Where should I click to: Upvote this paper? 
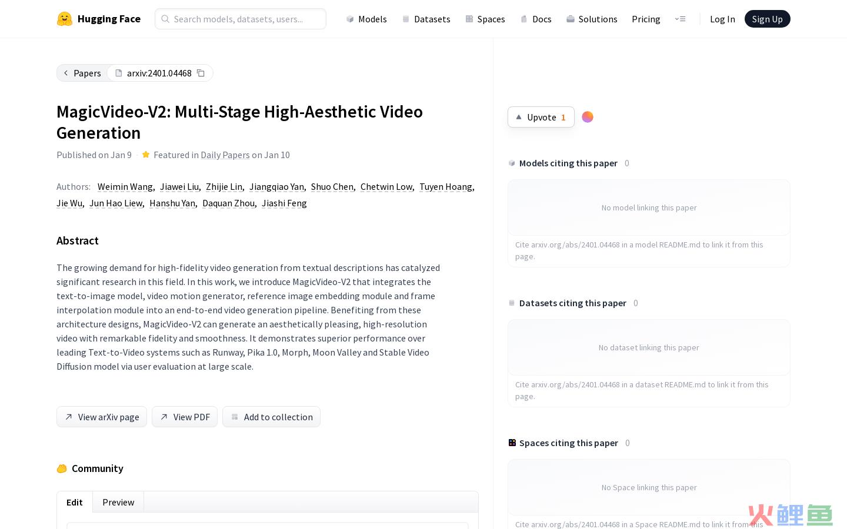[x=541, y=117]
